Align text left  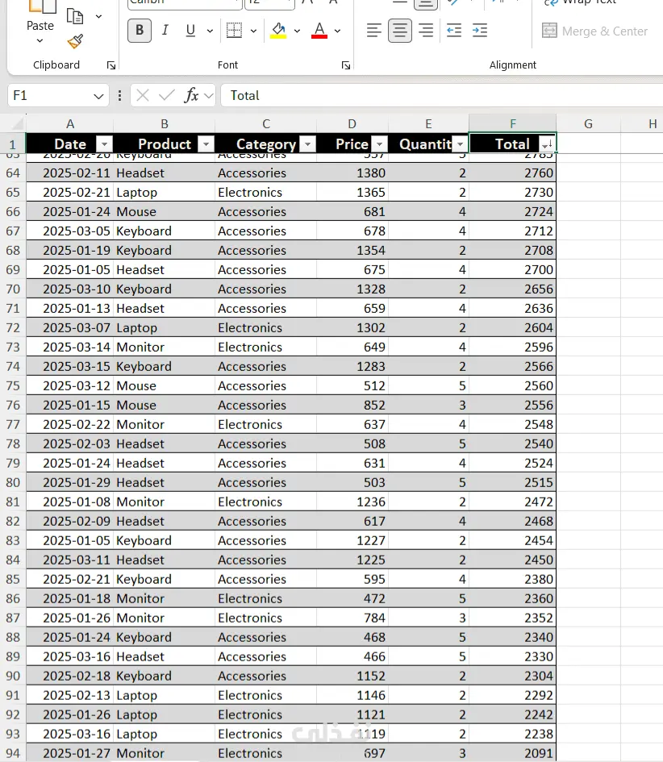[x=373, y=31]
